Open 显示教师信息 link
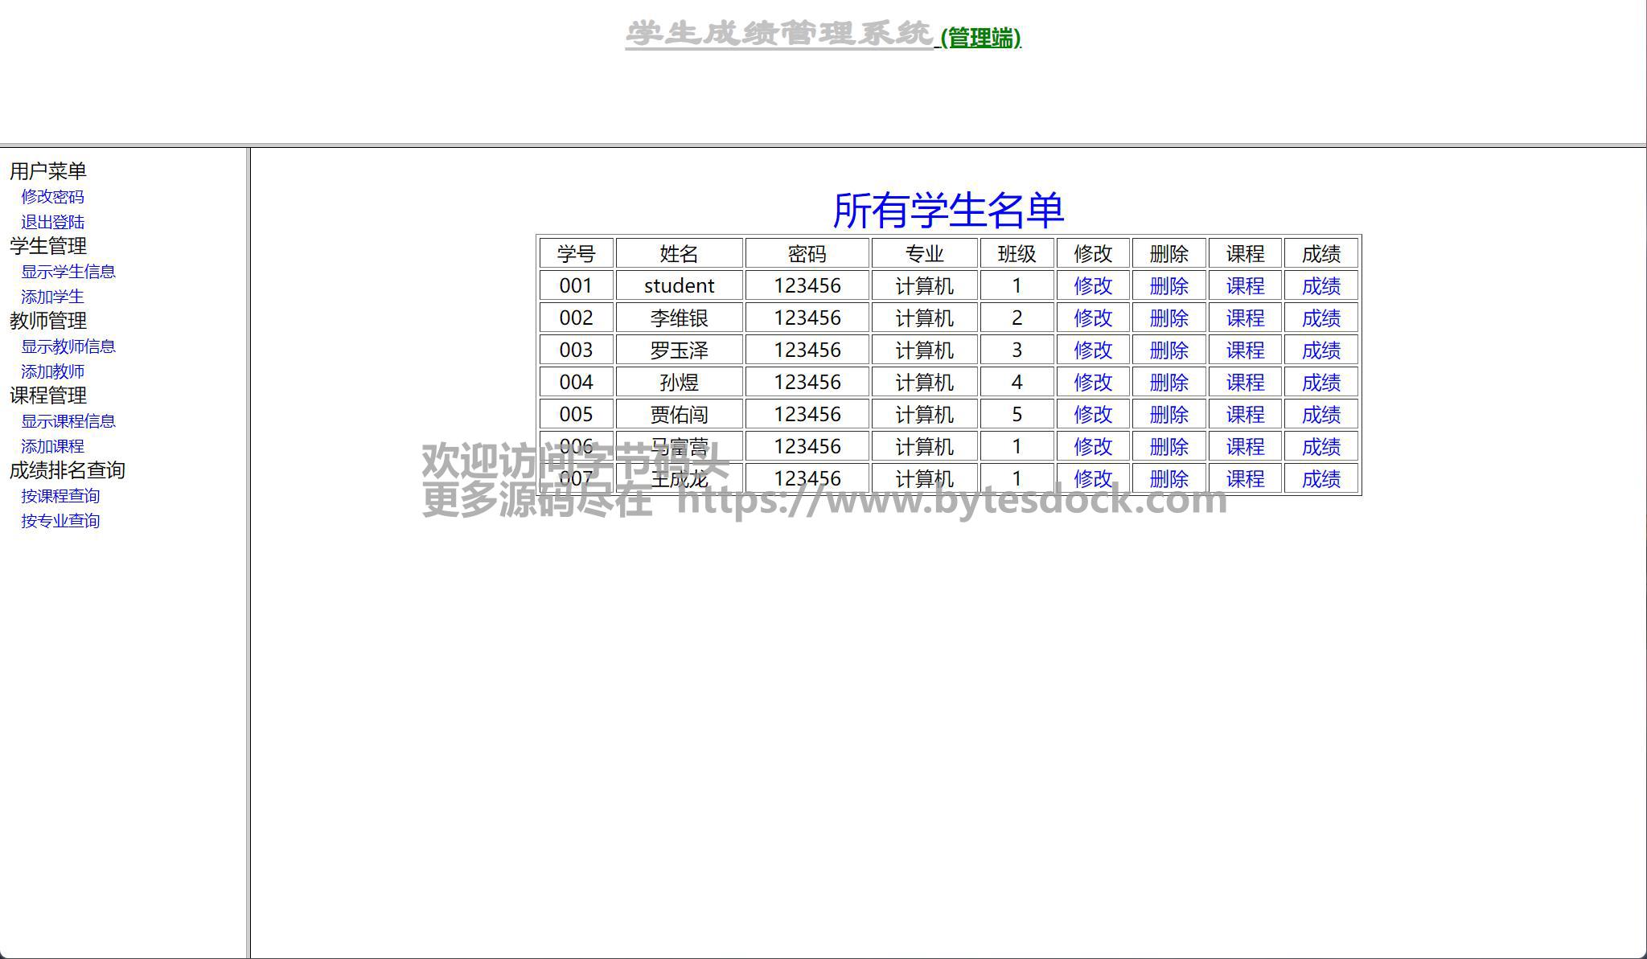This screenshot has height=959, width=1647. 68,346
